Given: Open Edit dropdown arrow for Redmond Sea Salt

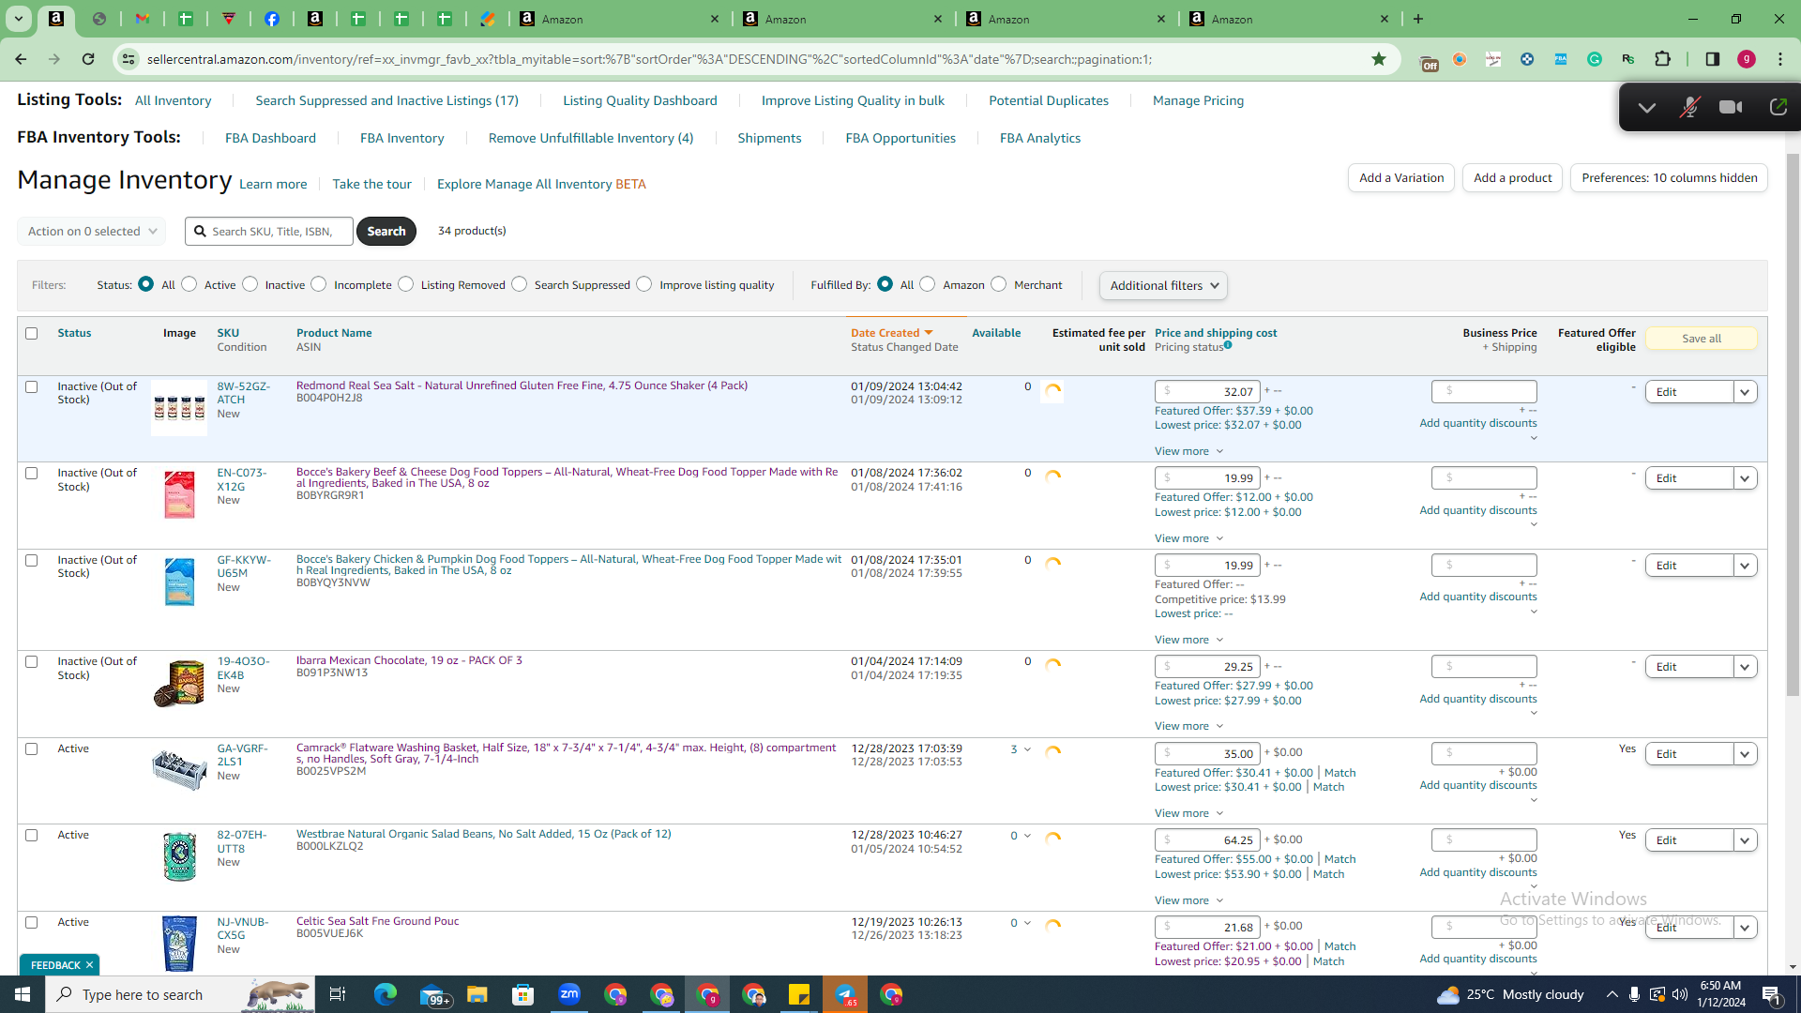Looking at the screenshot, I should (1745, 392).
